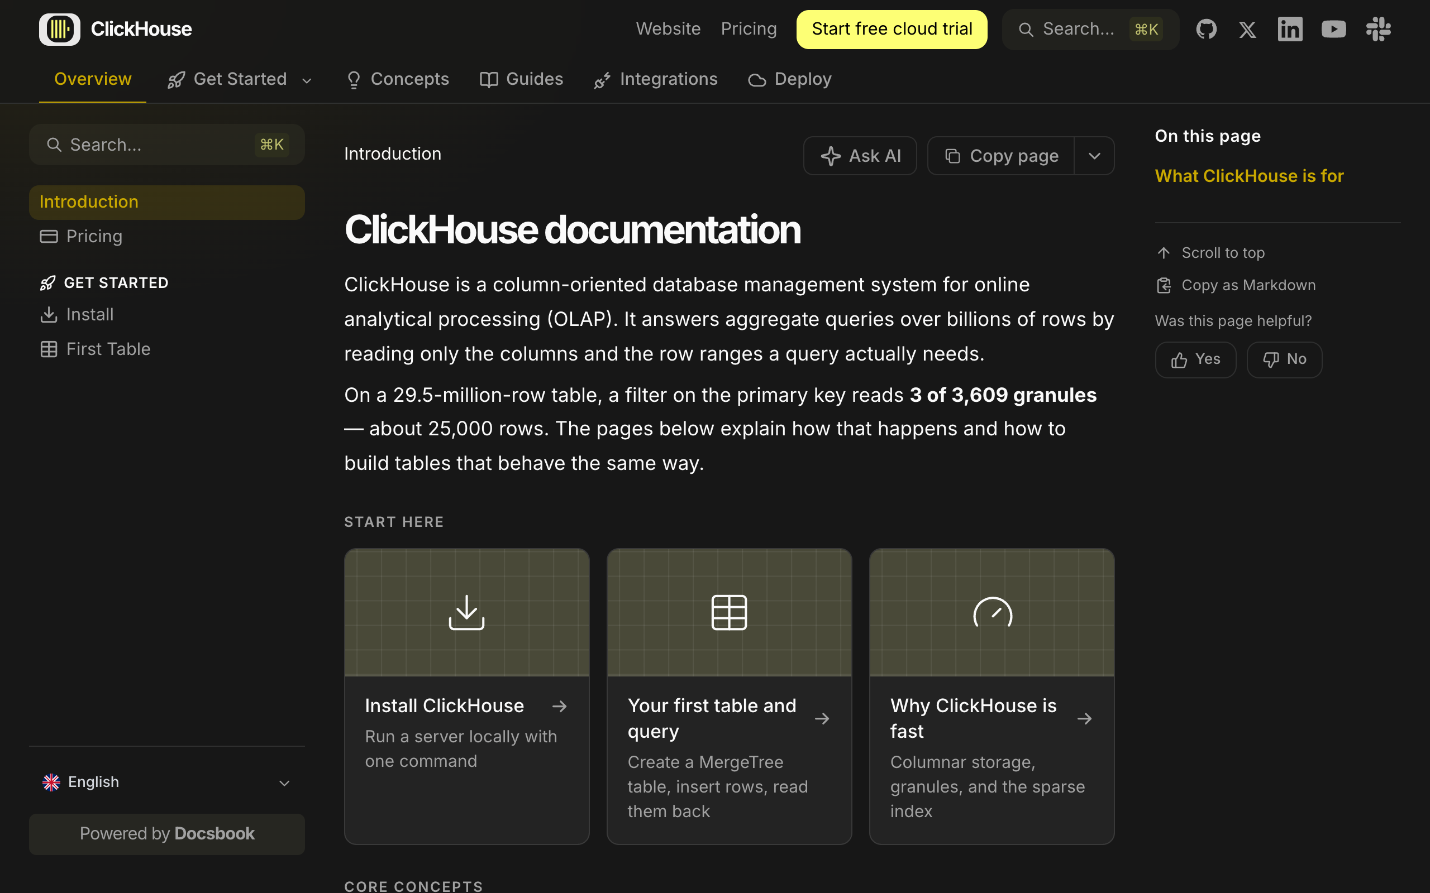Click the Ask AI button
Screen dimensions: 1430x893
(860, 156)
